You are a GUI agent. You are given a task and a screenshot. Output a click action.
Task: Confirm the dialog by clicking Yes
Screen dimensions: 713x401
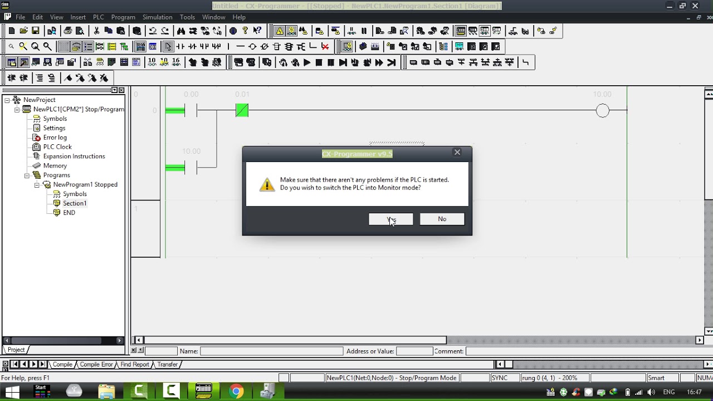(391, 219)
